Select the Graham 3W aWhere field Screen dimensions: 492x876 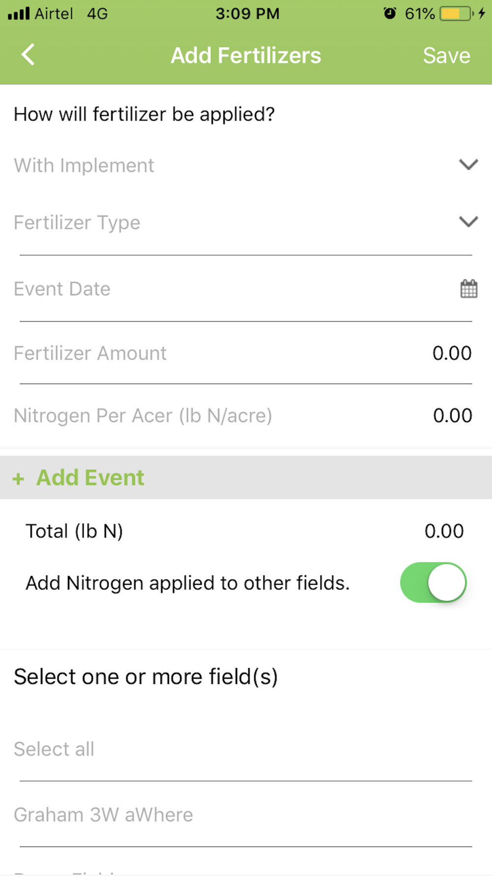click(103, 815)
